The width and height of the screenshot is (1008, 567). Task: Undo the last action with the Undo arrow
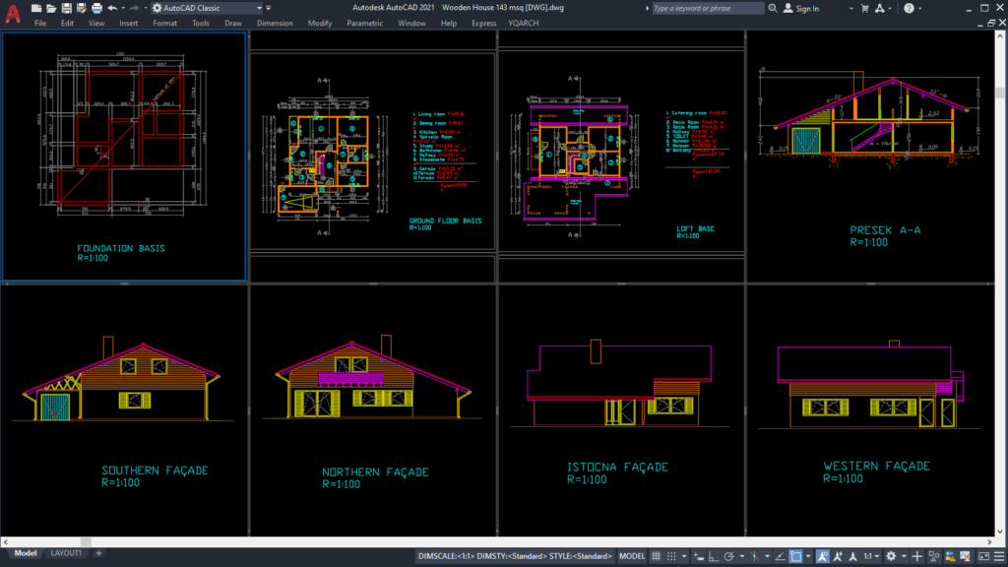tap(112, 8)
